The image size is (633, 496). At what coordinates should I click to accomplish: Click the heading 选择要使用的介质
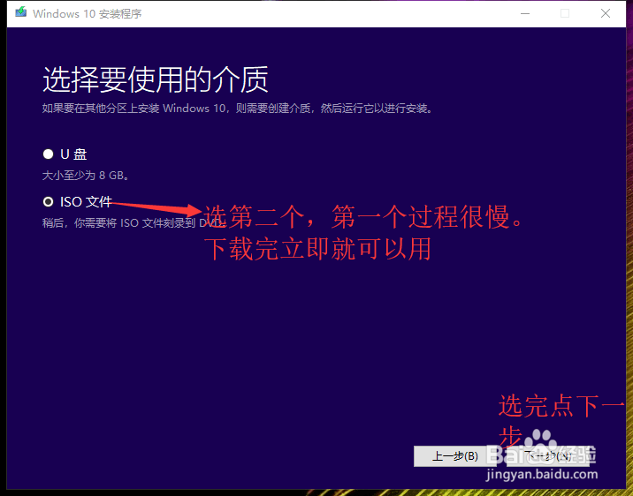(x=156, y=79)
